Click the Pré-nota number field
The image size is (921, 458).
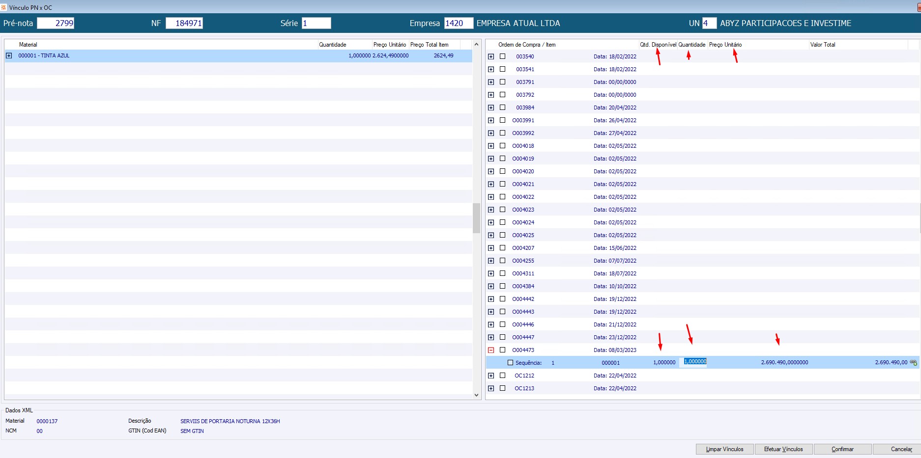pyautogui.click(x=56, y=23)
